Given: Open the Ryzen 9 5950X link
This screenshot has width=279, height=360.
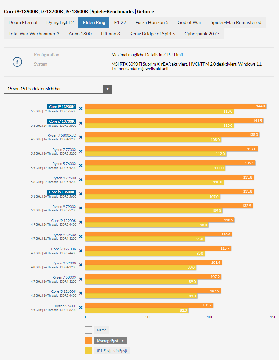Looking at the screenshot, I should (64, 235).
